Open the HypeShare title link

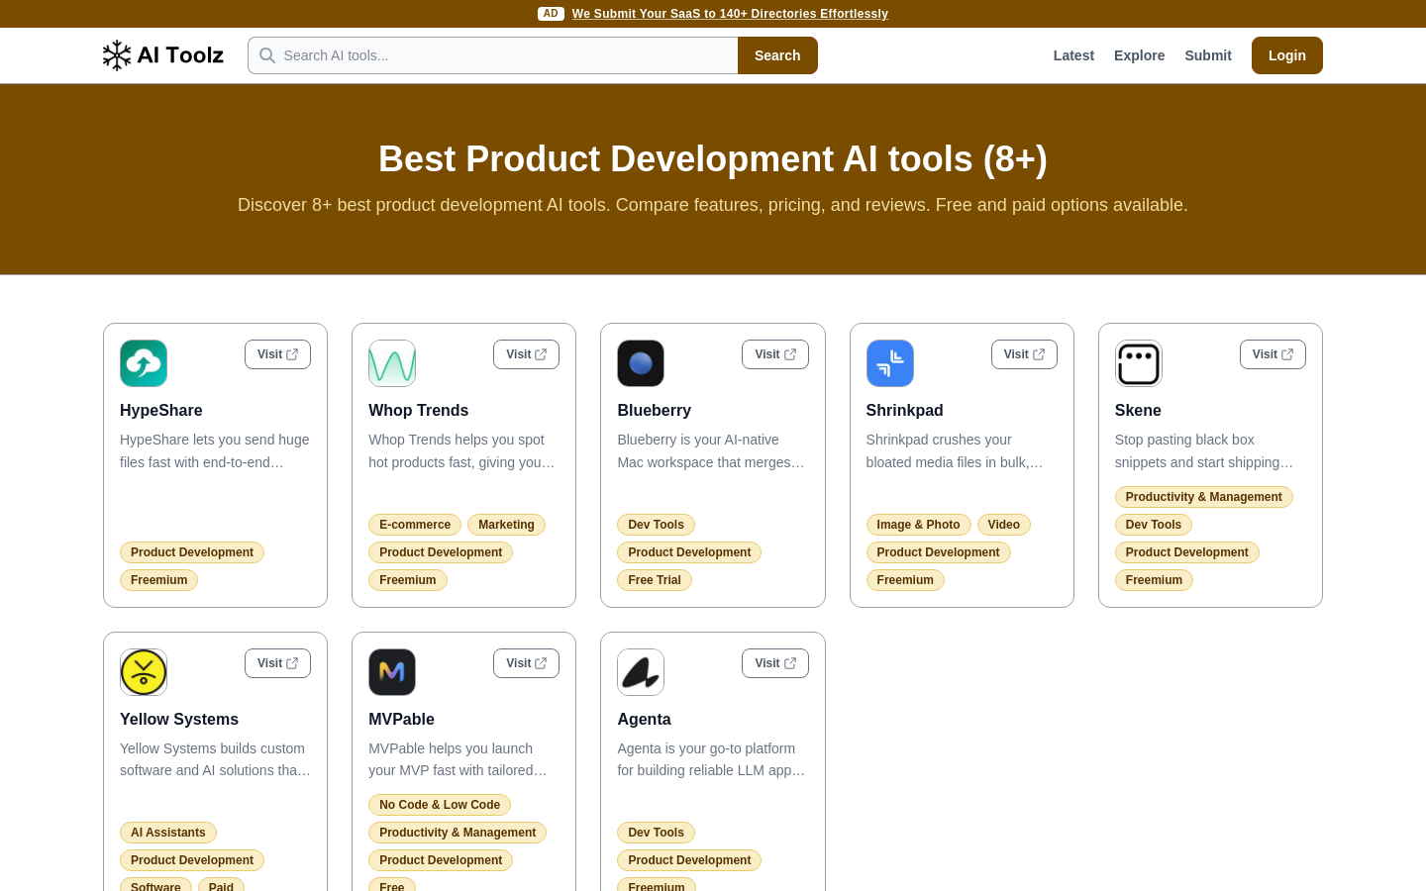point(161,411)
